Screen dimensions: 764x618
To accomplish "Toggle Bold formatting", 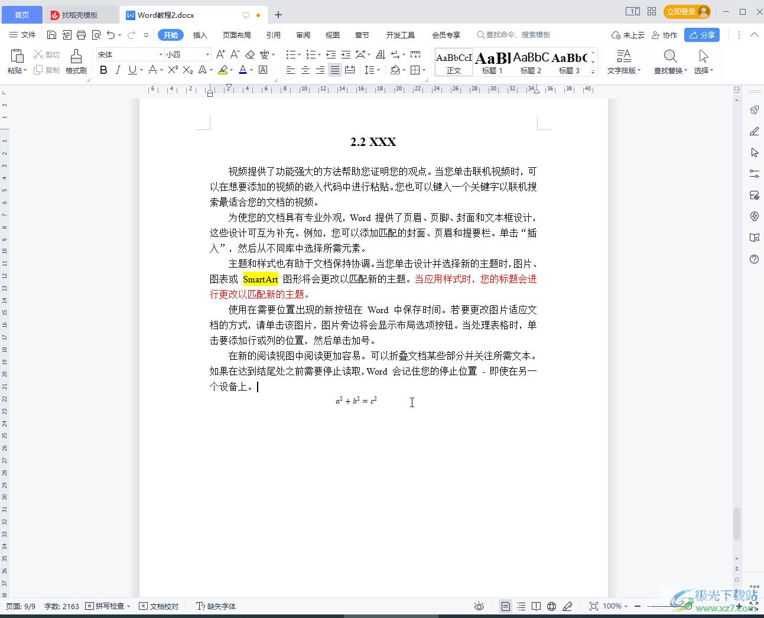I will pyautogui.click(x=103, y=70).
